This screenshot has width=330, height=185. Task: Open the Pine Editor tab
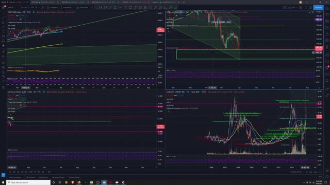43,177
